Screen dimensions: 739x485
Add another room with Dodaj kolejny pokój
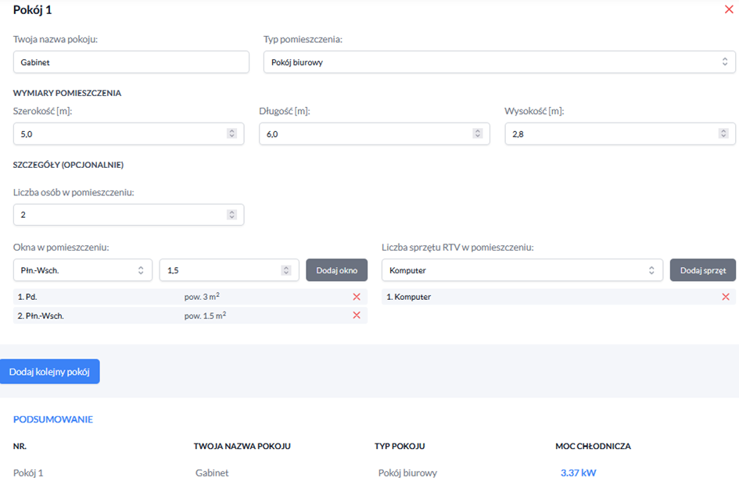(50, 372)
